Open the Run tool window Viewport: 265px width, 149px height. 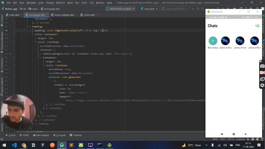(11, 135)
